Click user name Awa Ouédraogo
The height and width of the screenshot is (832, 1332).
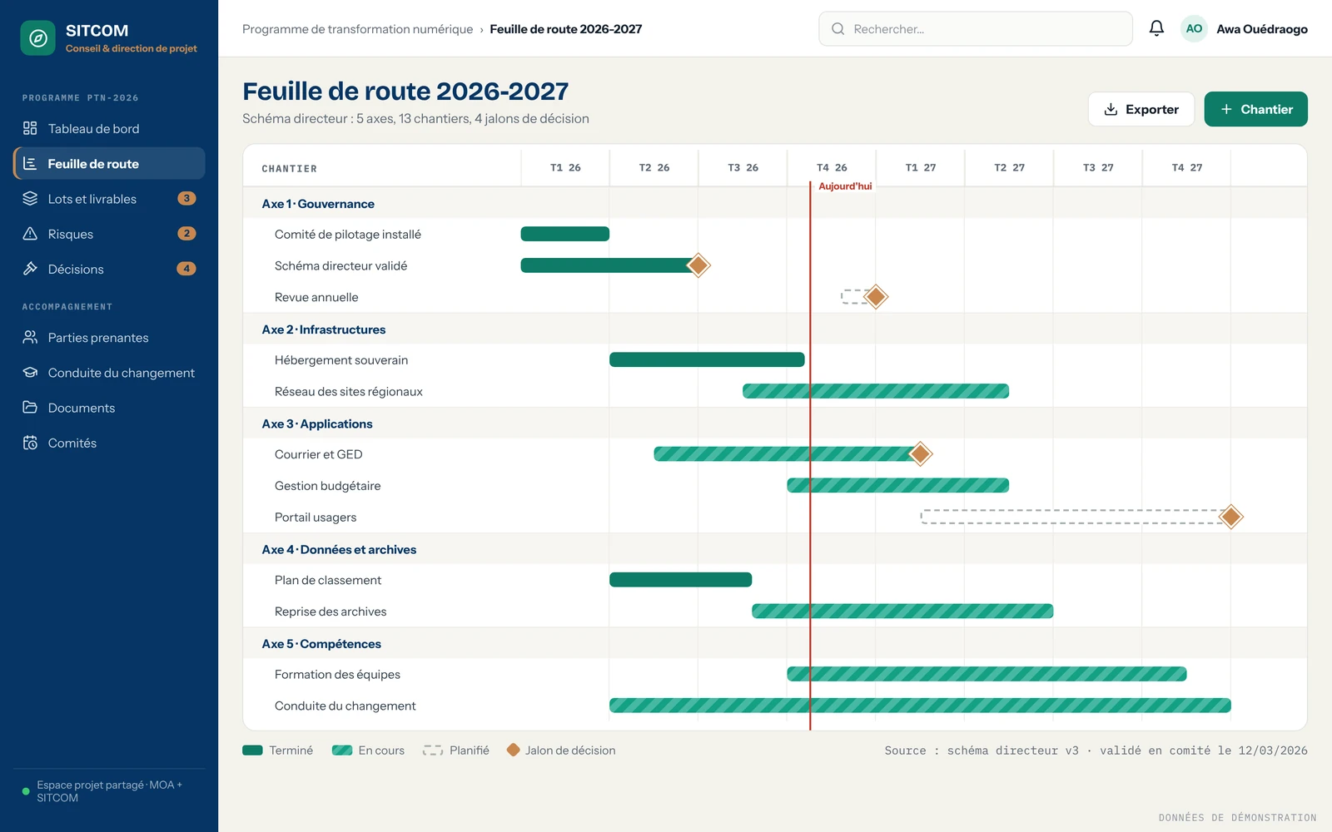click(1262, 29)
